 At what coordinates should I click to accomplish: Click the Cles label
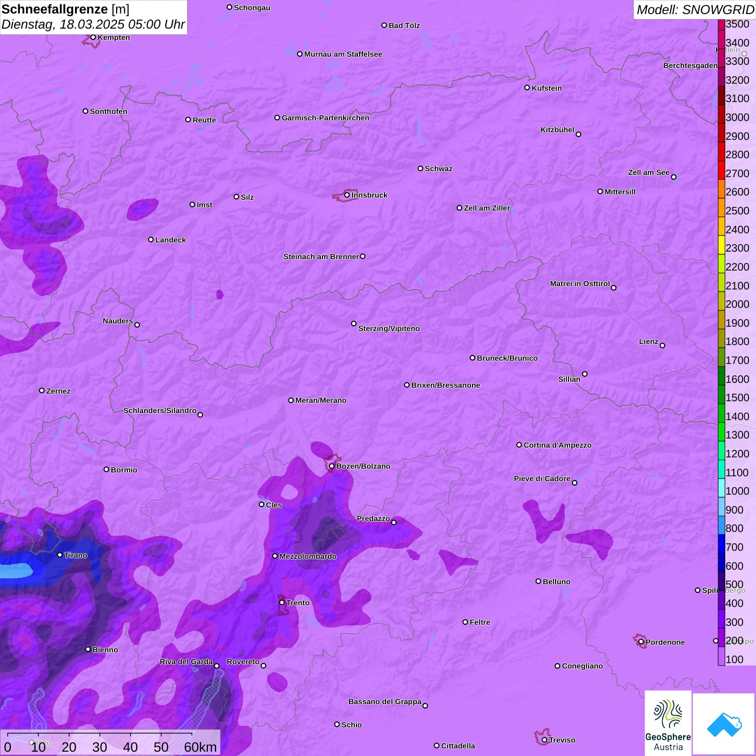coord(274,505)
